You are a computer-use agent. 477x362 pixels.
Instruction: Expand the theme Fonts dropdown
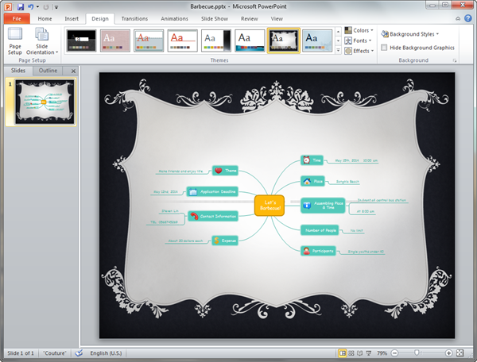tap(360, 40)
